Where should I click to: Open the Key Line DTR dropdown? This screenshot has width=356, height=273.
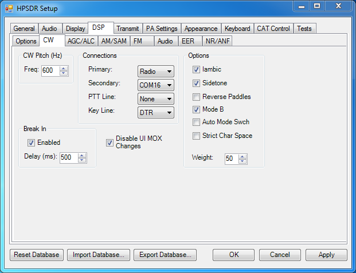point(156,113)
